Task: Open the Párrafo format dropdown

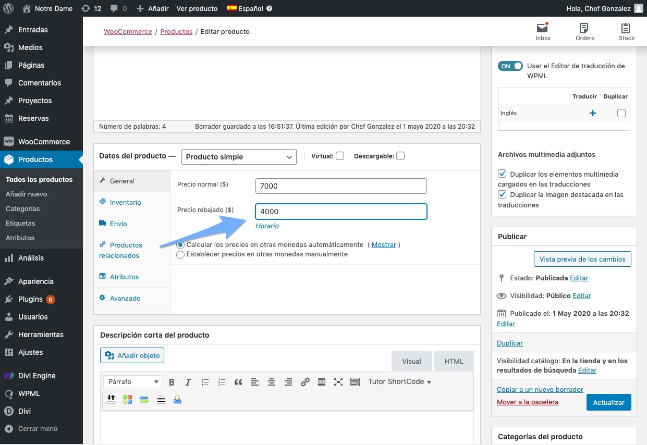Action: [132, 382]
